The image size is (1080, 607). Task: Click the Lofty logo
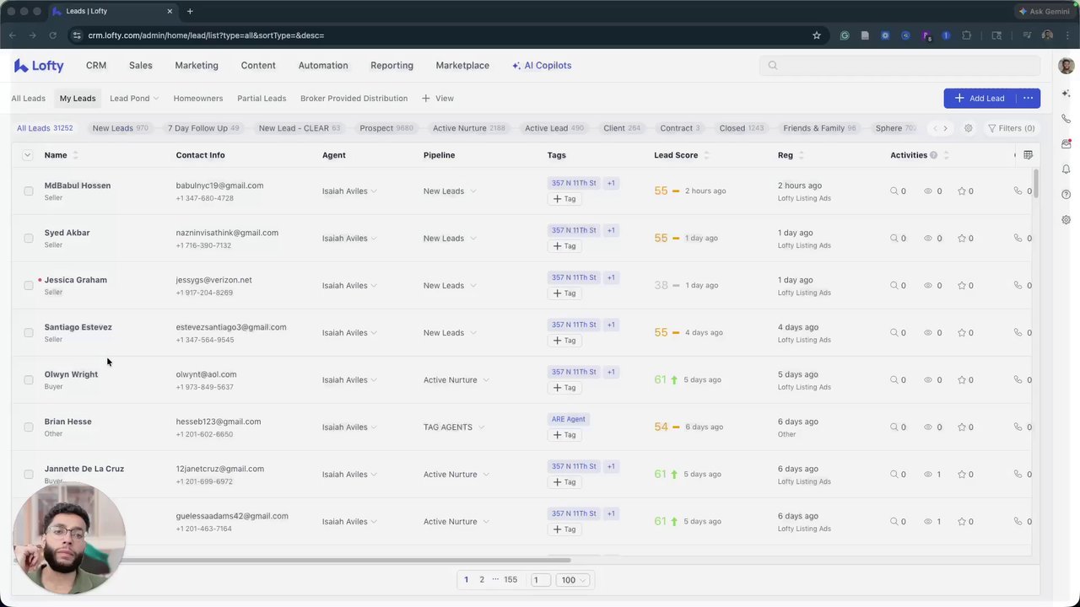point(39,66)
